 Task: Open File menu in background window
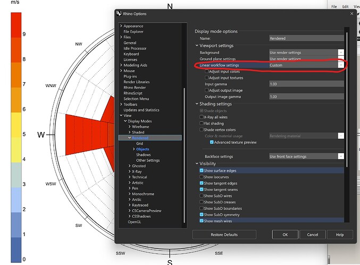tap(334, 7)
